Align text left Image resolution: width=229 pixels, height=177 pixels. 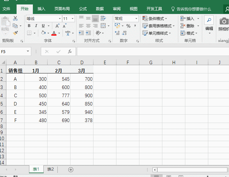pyautogui.click(x=81, y=26)
